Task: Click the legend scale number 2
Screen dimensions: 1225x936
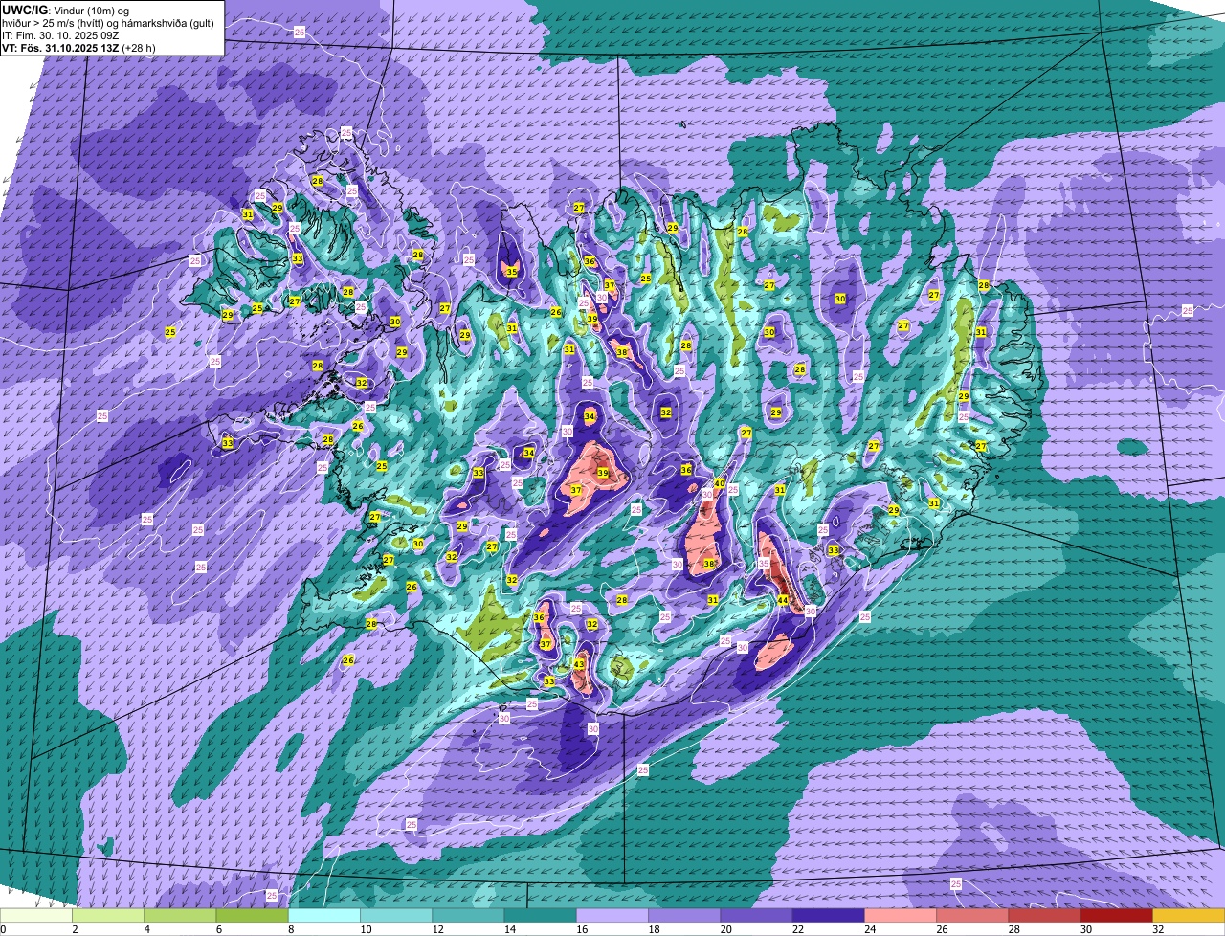Action: pos(74,929)
